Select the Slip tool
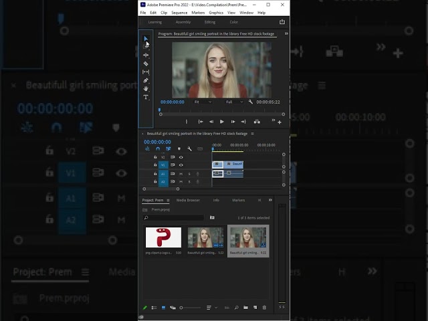The width and height of the screenshot is (428, 321). point(146,72)
